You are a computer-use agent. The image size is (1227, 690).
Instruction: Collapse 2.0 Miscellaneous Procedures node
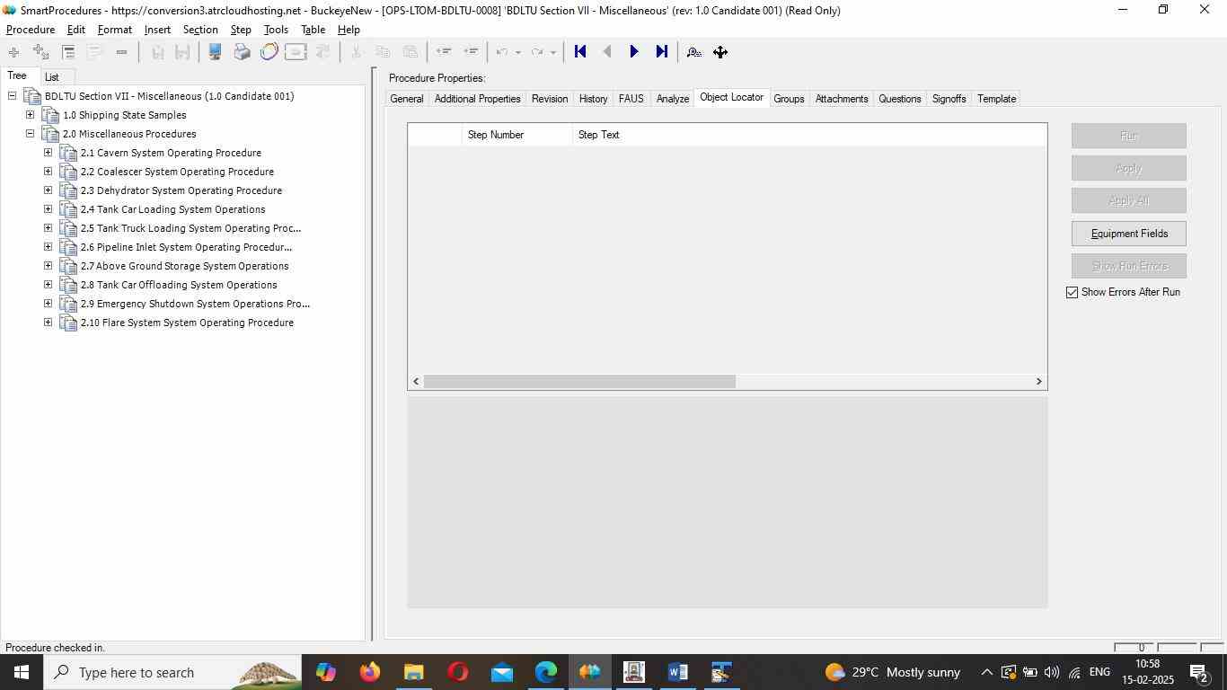coord(31,134)
